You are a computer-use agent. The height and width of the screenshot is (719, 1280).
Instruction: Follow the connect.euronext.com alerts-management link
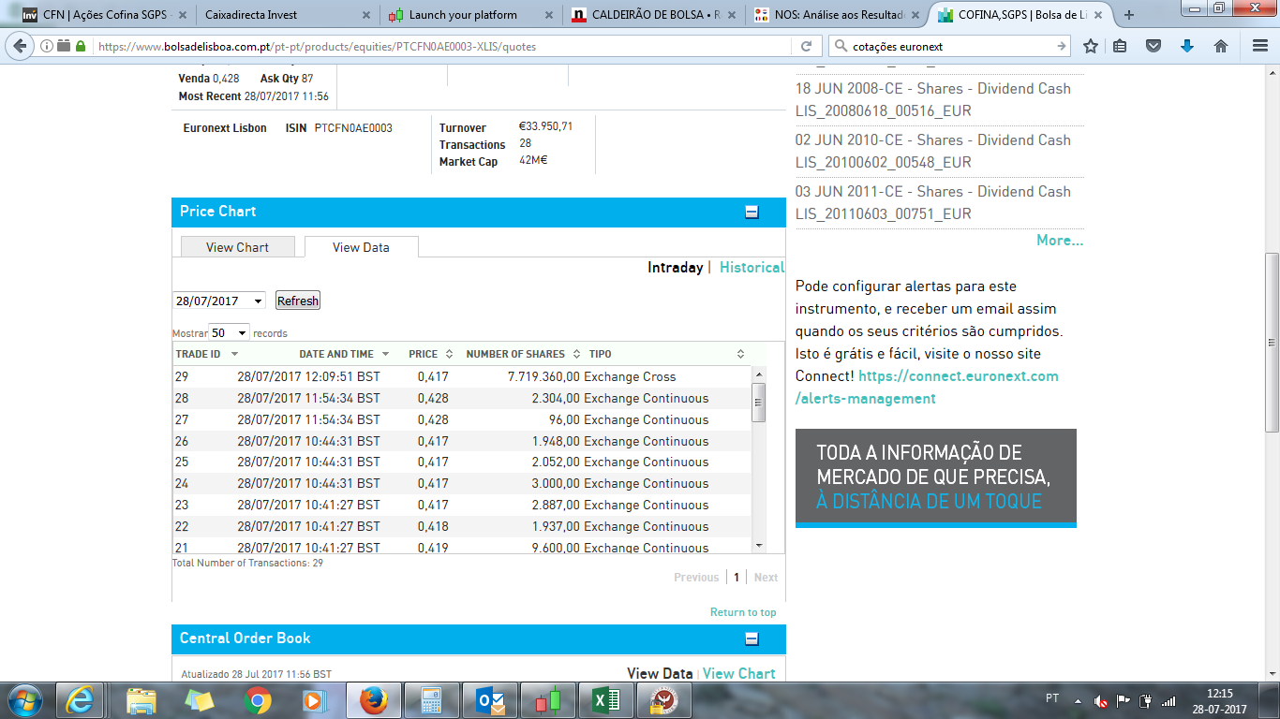927,388
